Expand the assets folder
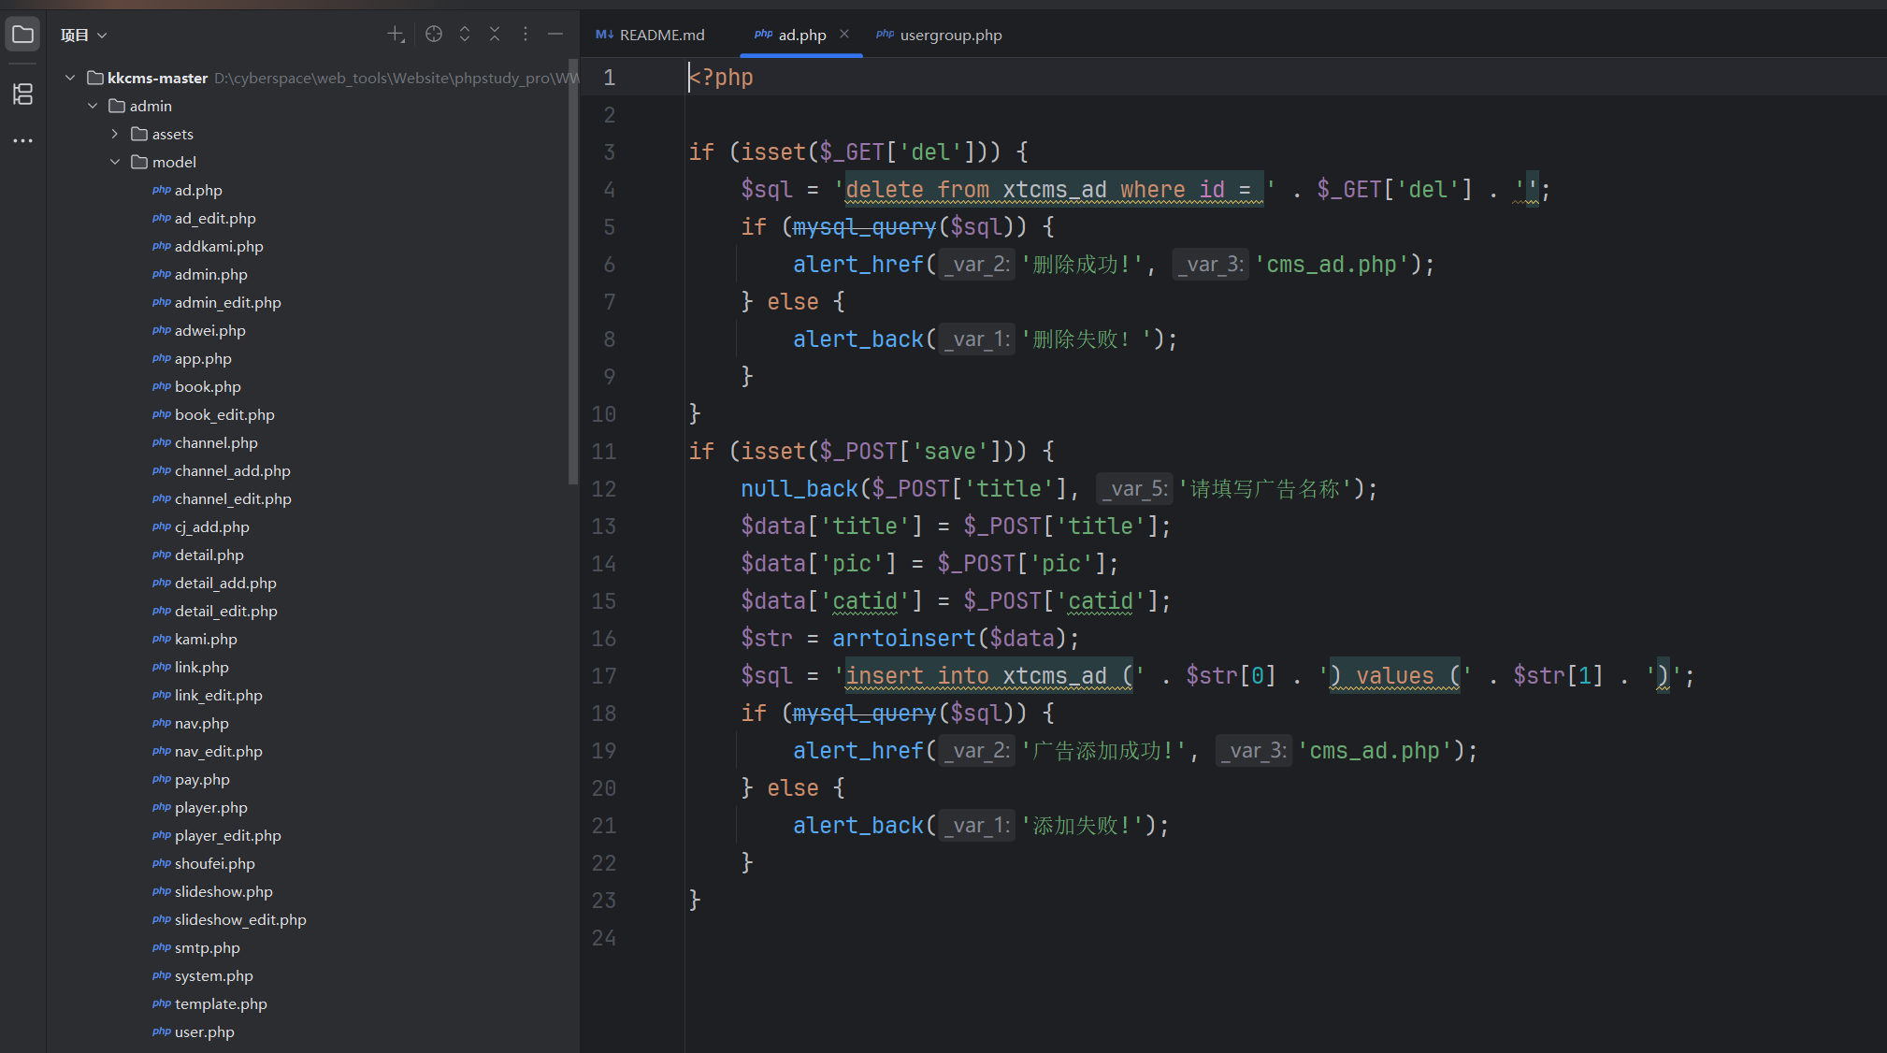The width and height of the screenshot is (1887, 1053). pyautogui.click(x=115, y=134)
